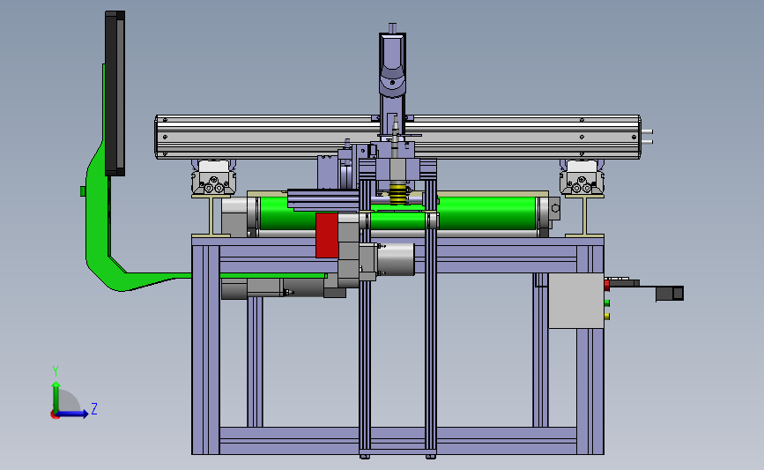Click the green Y axis of the triad

tap(56, 397)
